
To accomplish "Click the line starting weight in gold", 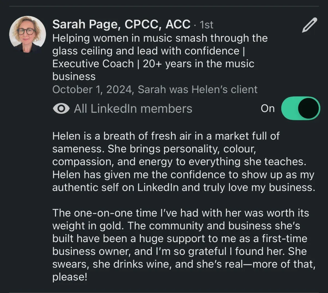I will tap(176, 226).
